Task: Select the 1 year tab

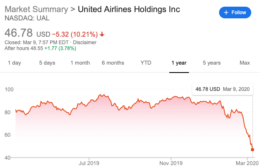Action: pos(179,63)
